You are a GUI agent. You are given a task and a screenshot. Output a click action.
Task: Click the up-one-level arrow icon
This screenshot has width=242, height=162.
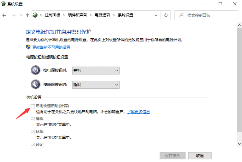pos(27,15)
